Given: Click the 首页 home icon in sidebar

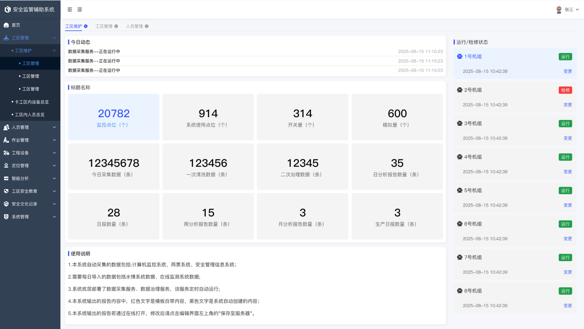Looking at the screenshot, I should tap(6, 25).
